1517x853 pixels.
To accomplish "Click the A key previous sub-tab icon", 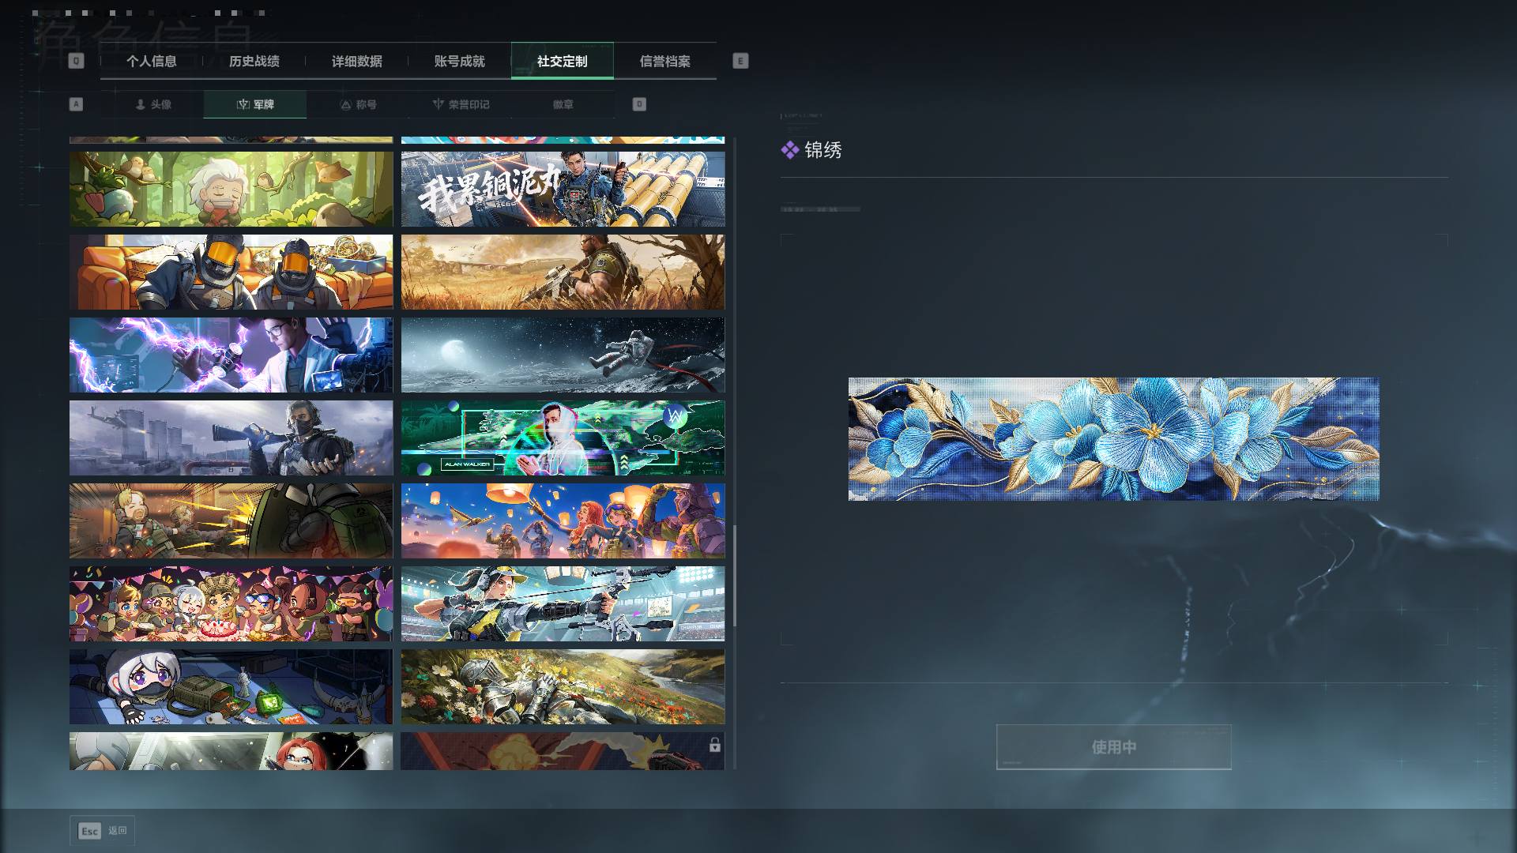I will point(76,104).
